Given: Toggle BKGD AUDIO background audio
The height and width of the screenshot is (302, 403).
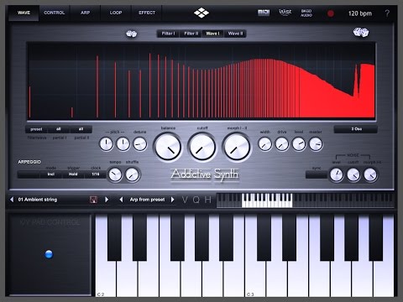Looking at the screenshot, I should point(306,13).
